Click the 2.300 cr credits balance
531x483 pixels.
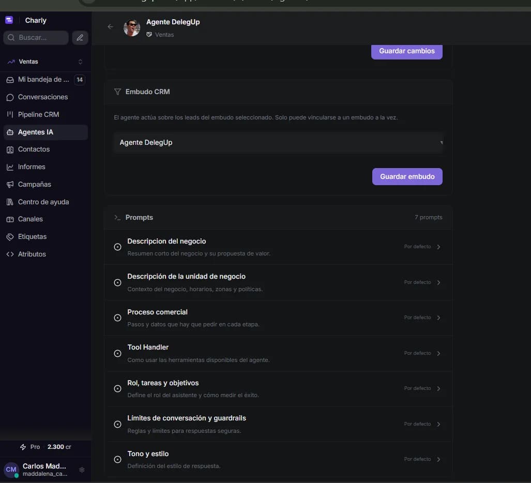[x=59, y=447]
